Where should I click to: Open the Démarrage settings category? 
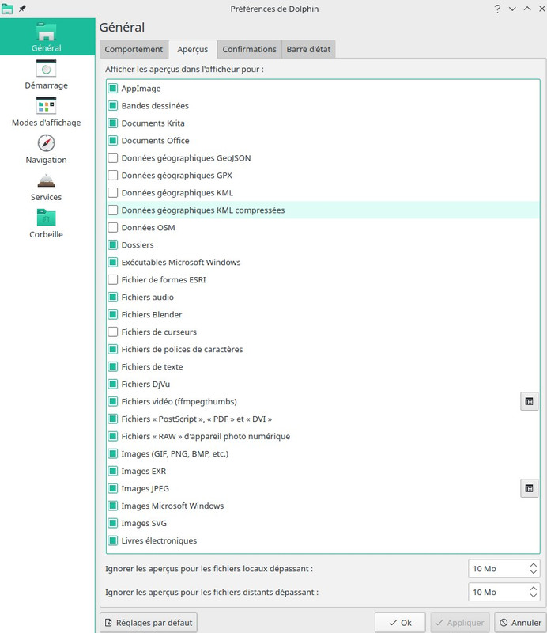(47, 74)
